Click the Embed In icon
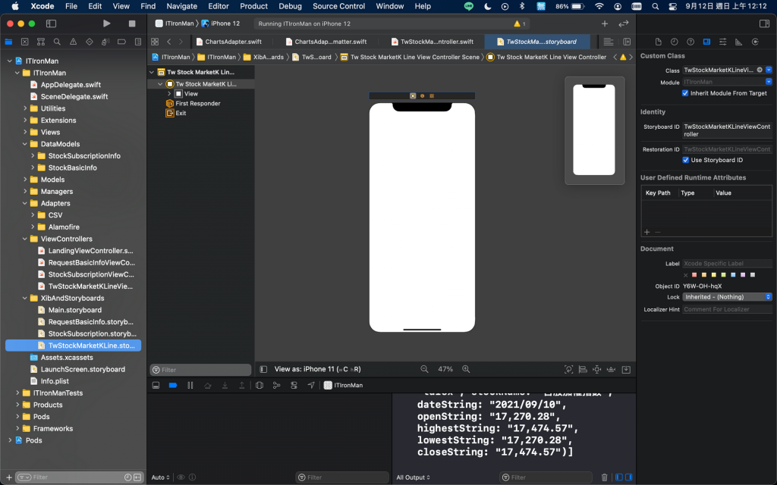 tap(626, 369)
